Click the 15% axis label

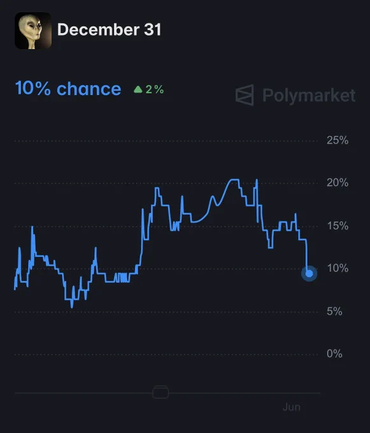click(338, 226)
